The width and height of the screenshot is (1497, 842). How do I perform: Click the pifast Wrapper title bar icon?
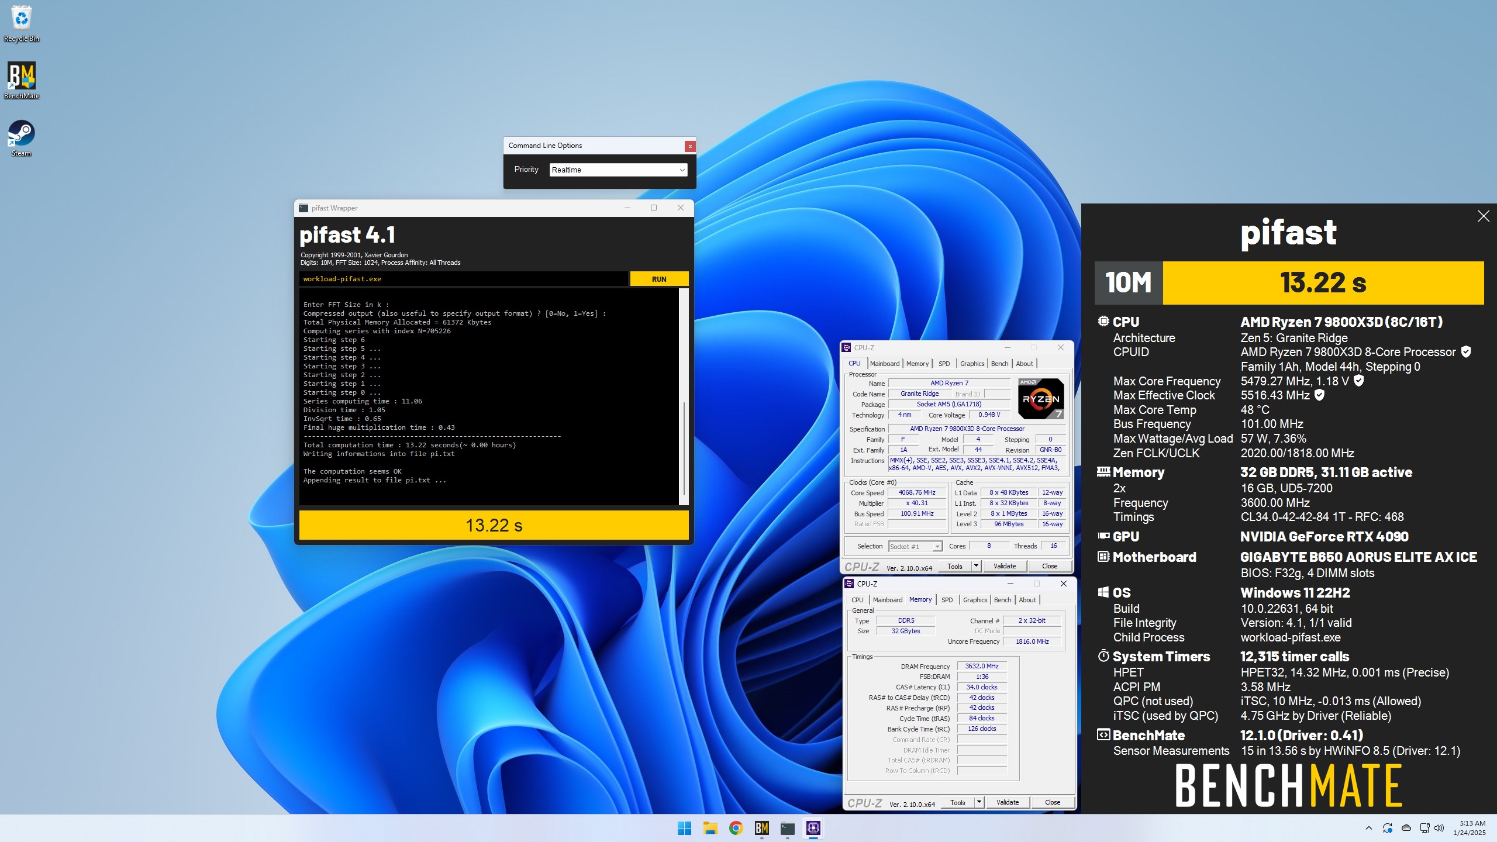pyautogui.click(x=303, y=208)
